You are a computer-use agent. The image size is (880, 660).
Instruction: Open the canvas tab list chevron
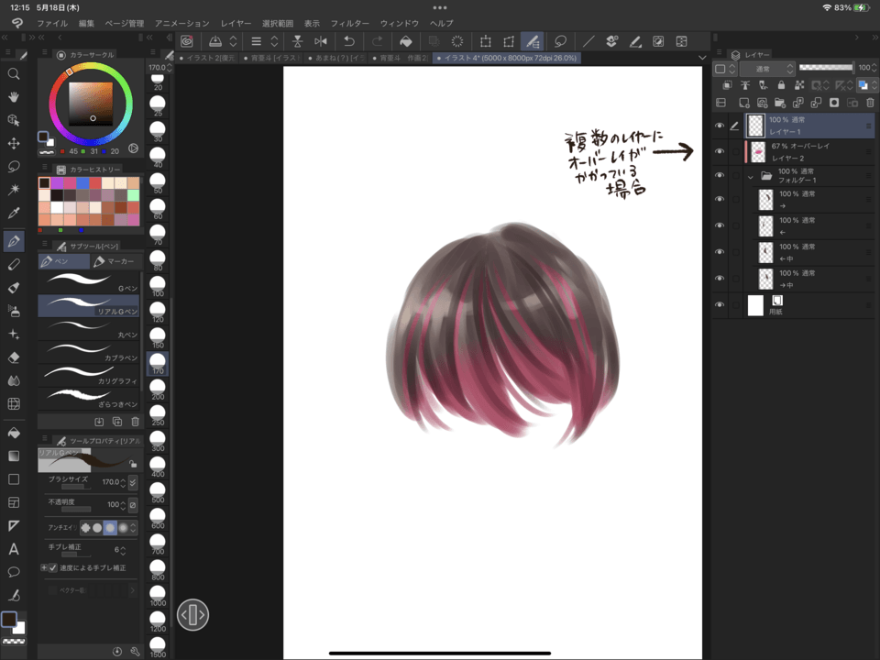[x=702, y=58]
